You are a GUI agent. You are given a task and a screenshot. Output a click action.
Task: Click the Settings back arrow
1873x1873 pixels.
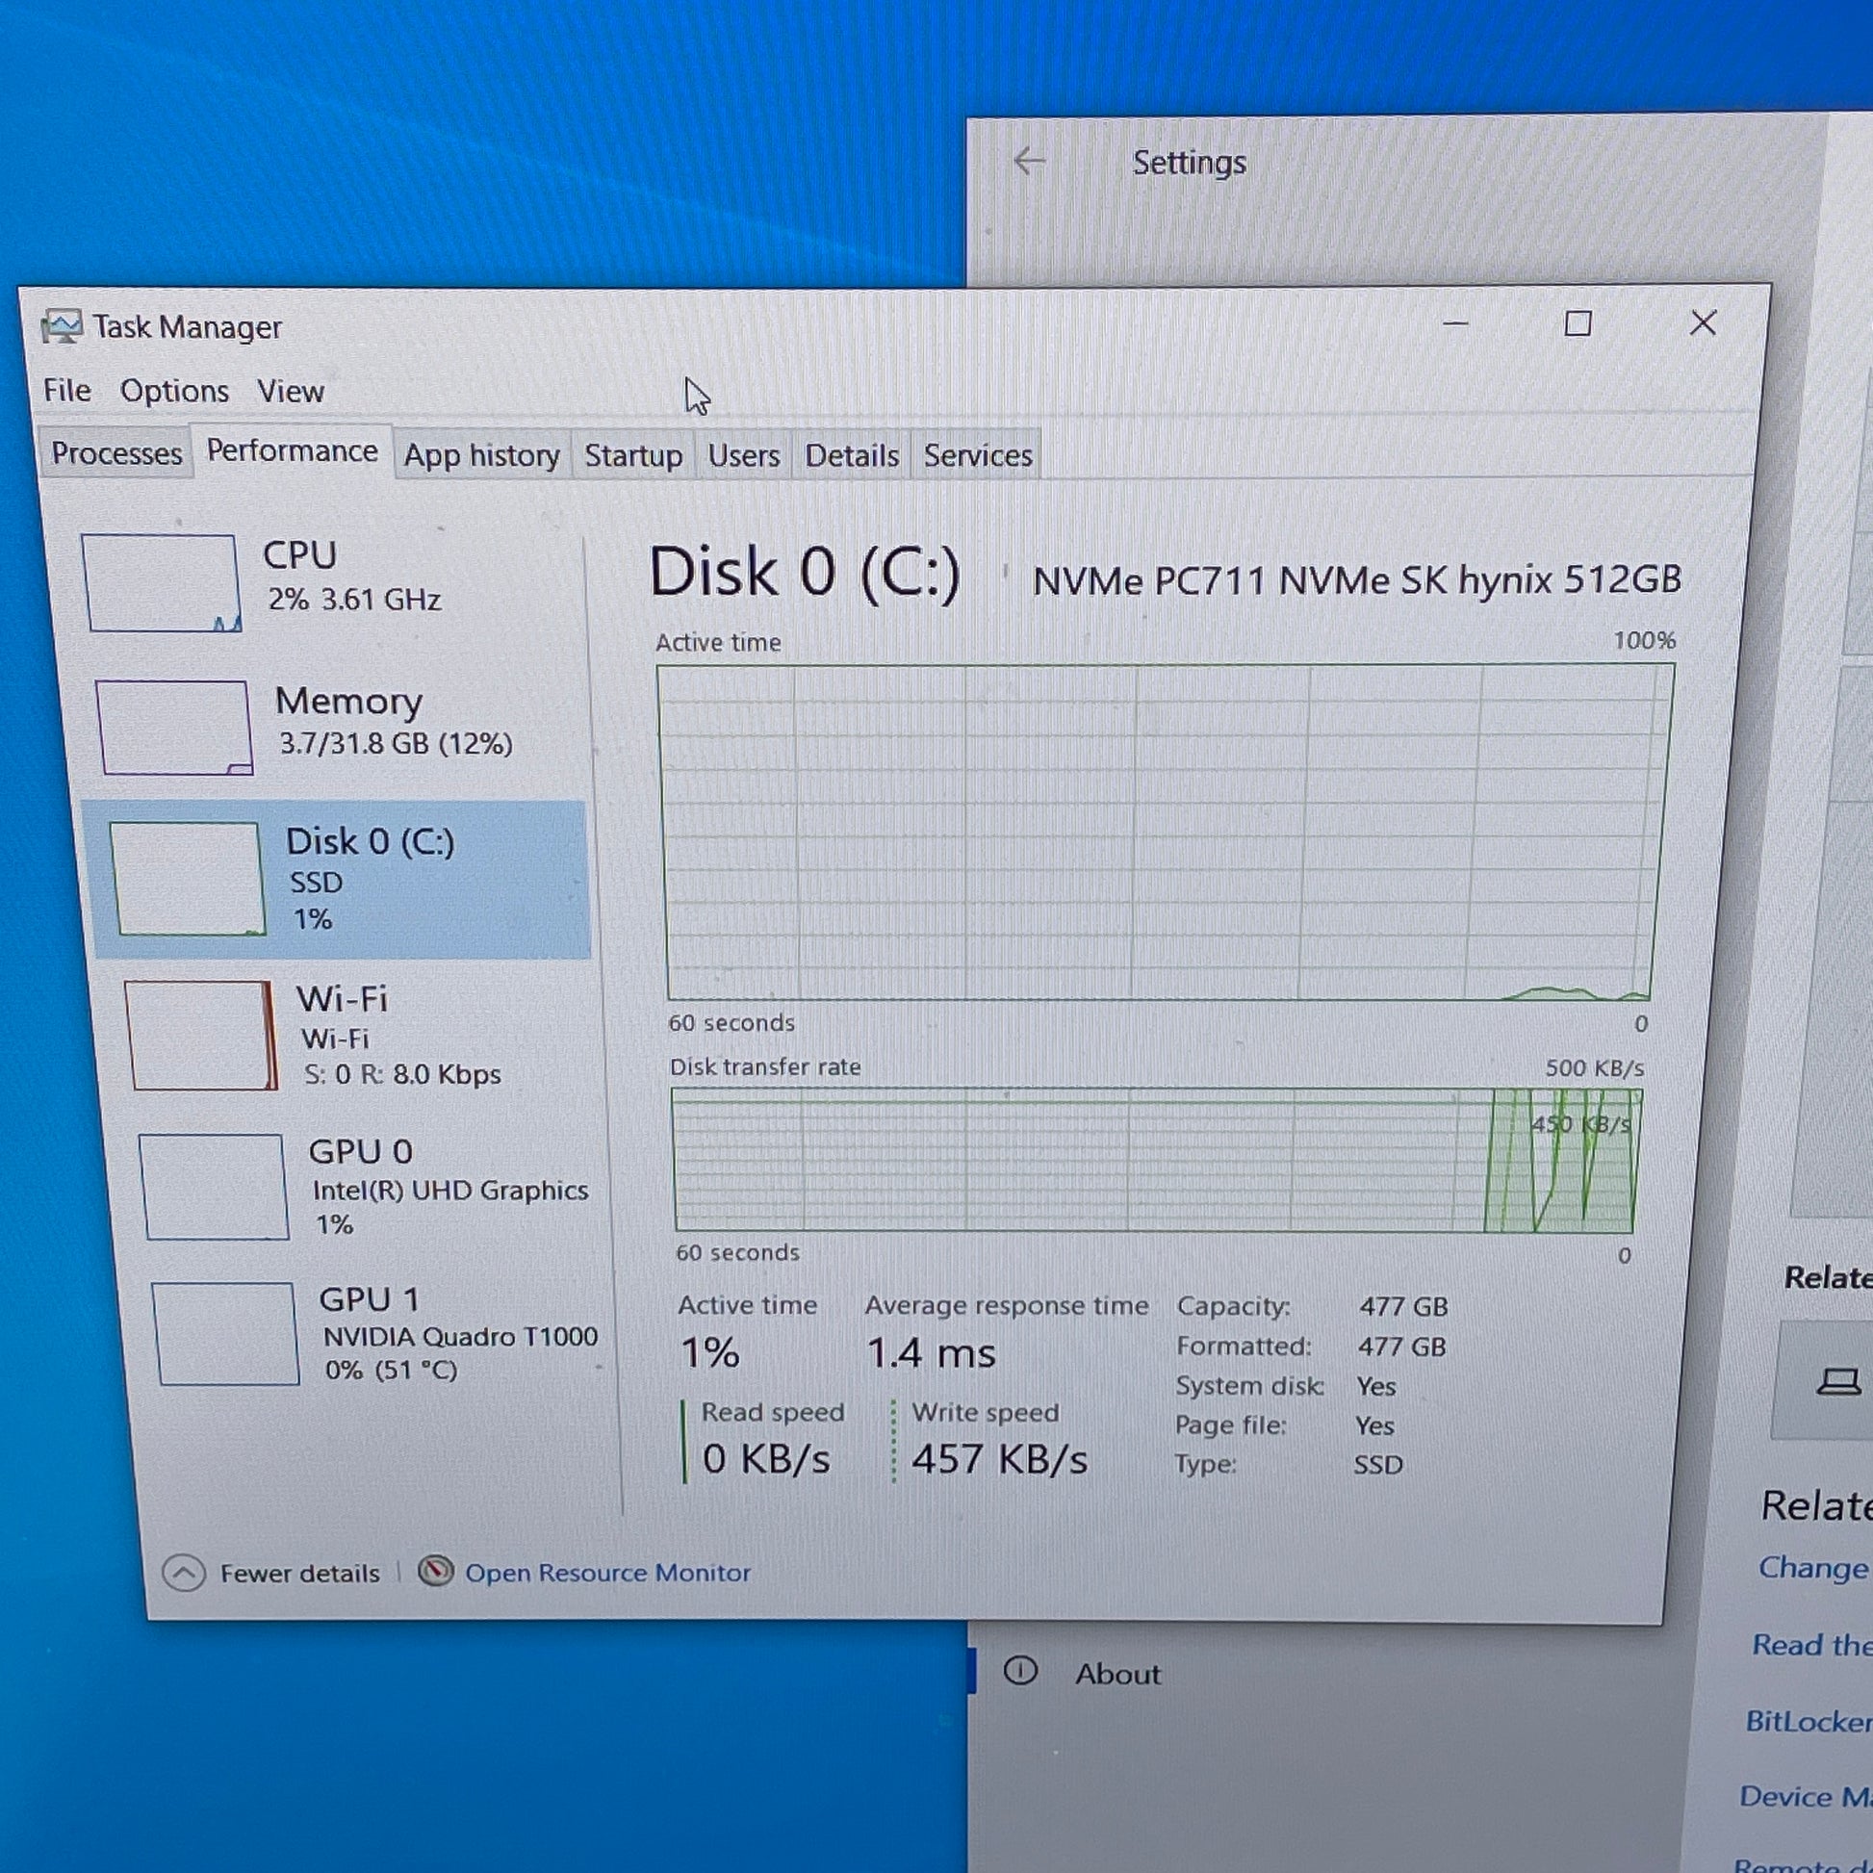point(1029,161)
